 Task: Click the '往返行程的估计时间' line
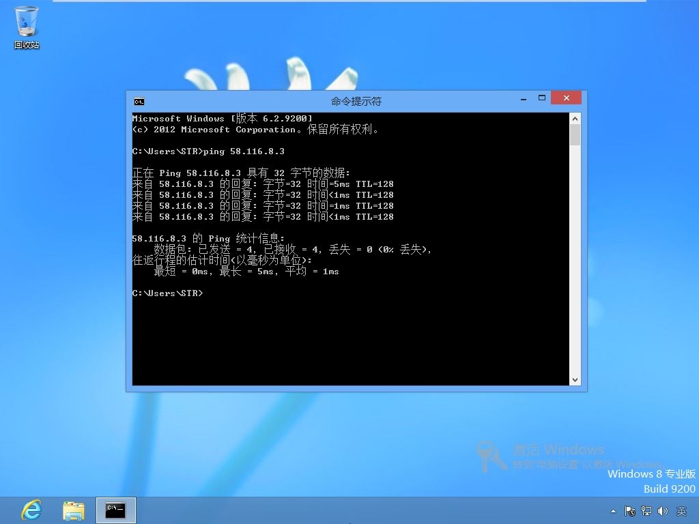point(222,260)
